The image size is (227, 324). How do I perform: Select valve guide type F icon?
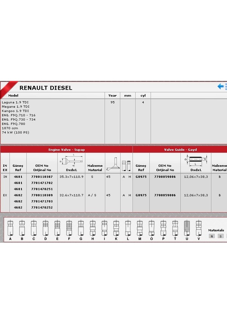pos(69,228)
